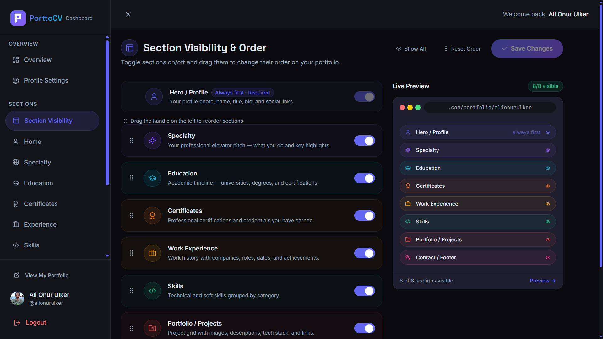The width and height of the screenshot is (603, 339).
Task: Click the Specialty sparkle icon in list
Action: pos(152,141)
